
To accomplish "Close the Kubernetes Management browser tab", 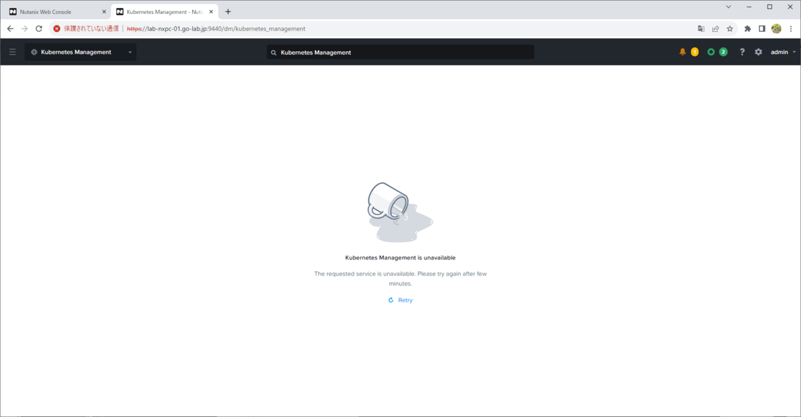I will (x=211, y=11).
